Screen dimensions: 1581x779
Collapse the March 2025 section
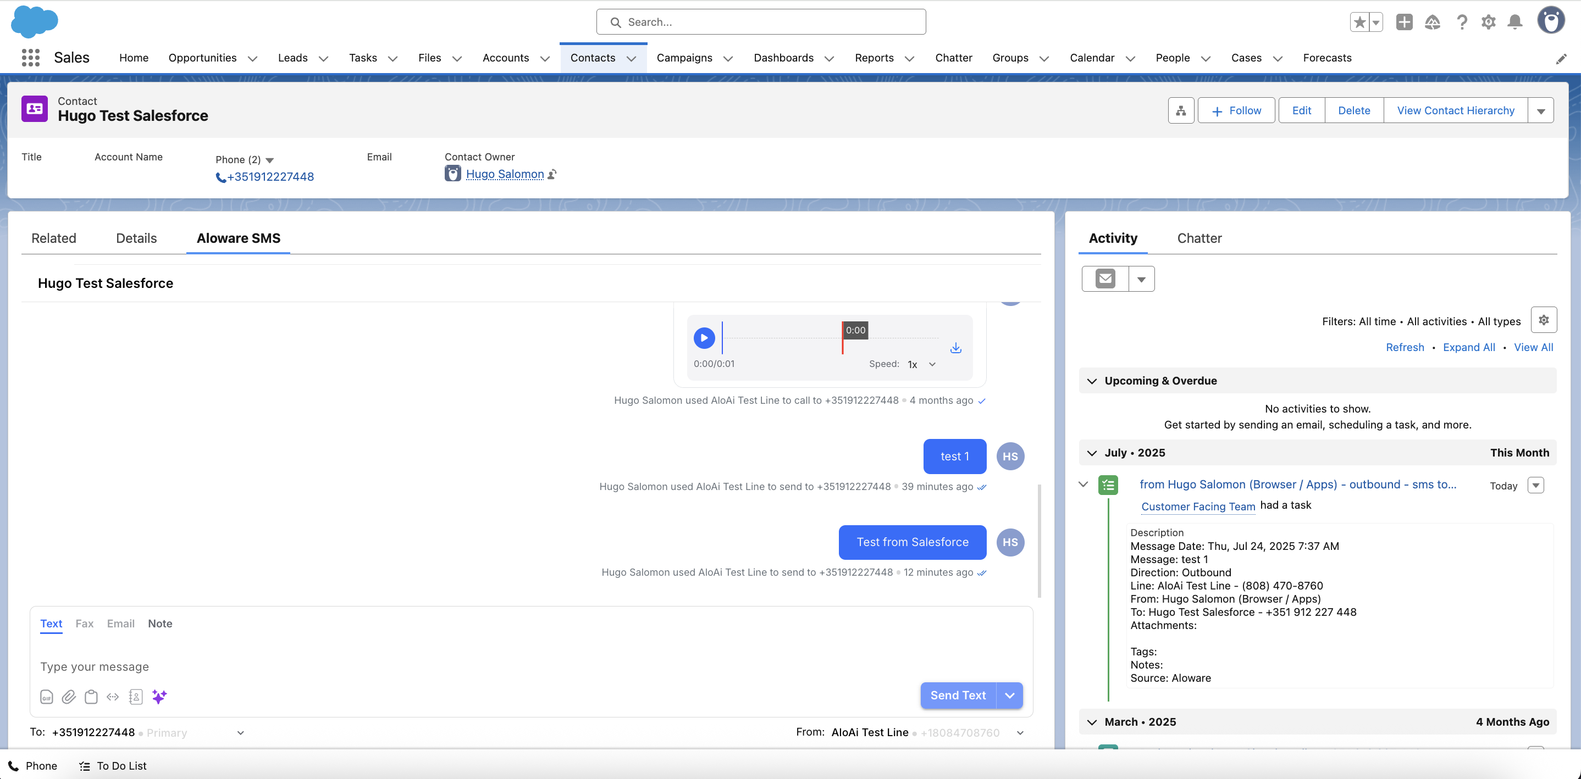coord(1092,722)
